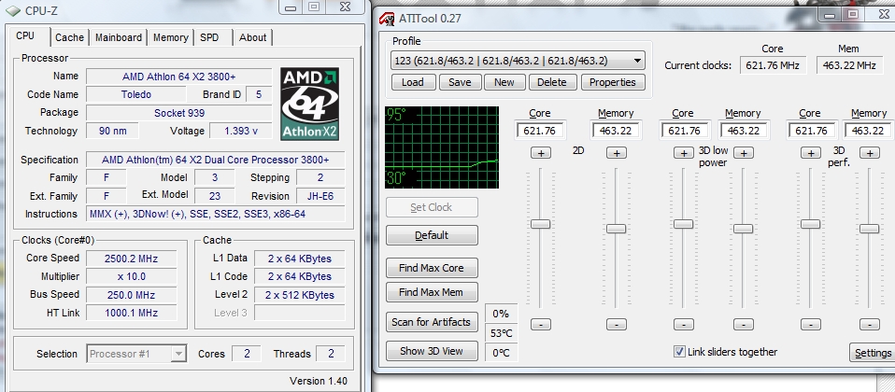Click the ATITool title bar icon
This screenshot has width=895, height=392.
(x=387, y=19)
